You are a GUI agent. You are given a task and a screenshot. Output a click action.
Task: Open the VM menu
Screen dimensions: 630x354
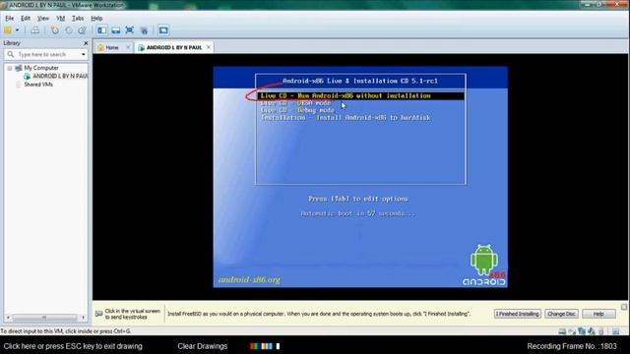(x=60, y=18)
